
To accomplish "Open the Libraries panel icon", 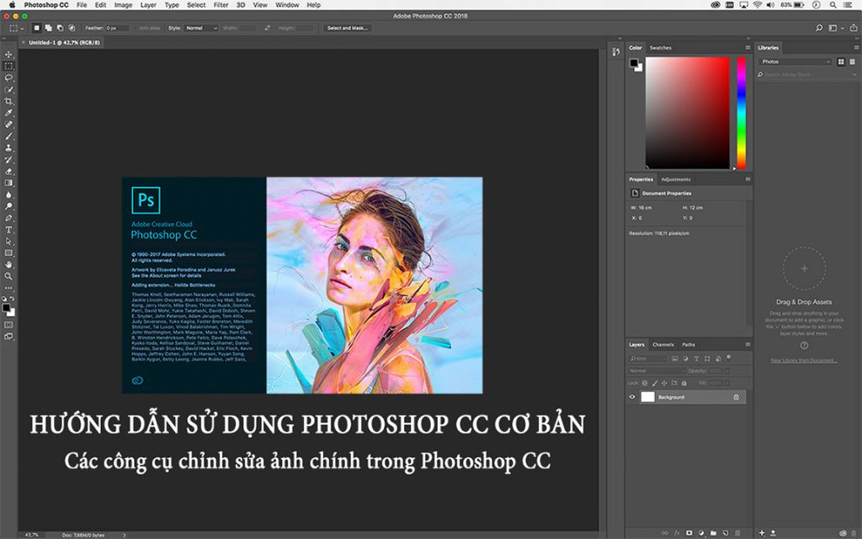I will coord(767,47).
